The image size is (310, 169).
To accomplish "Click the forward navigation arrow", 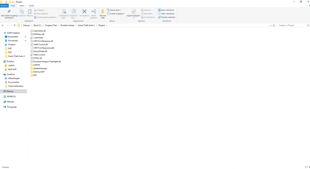I will 7,25.
